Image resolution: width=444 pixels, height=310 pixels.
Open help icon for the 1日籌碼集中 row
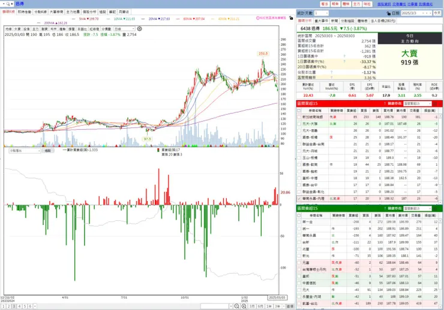pyautogui.click(x=344, y=56)
